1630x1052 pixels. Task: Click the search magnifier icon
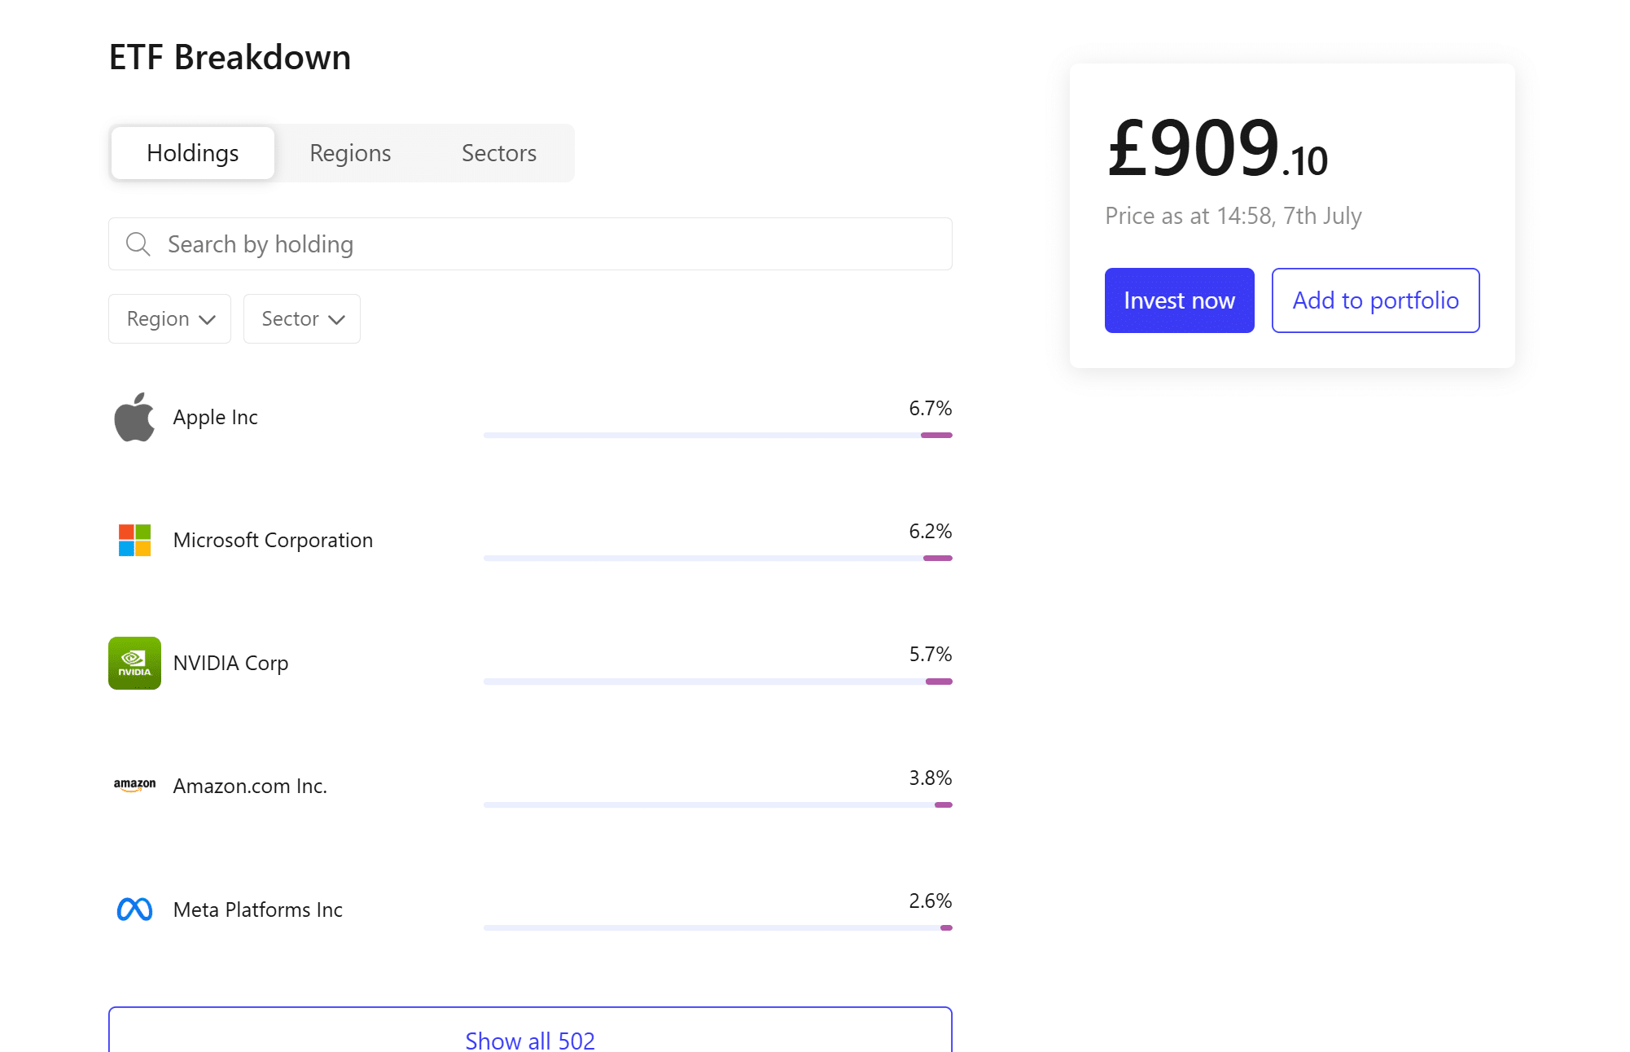[x=138, y=244]
